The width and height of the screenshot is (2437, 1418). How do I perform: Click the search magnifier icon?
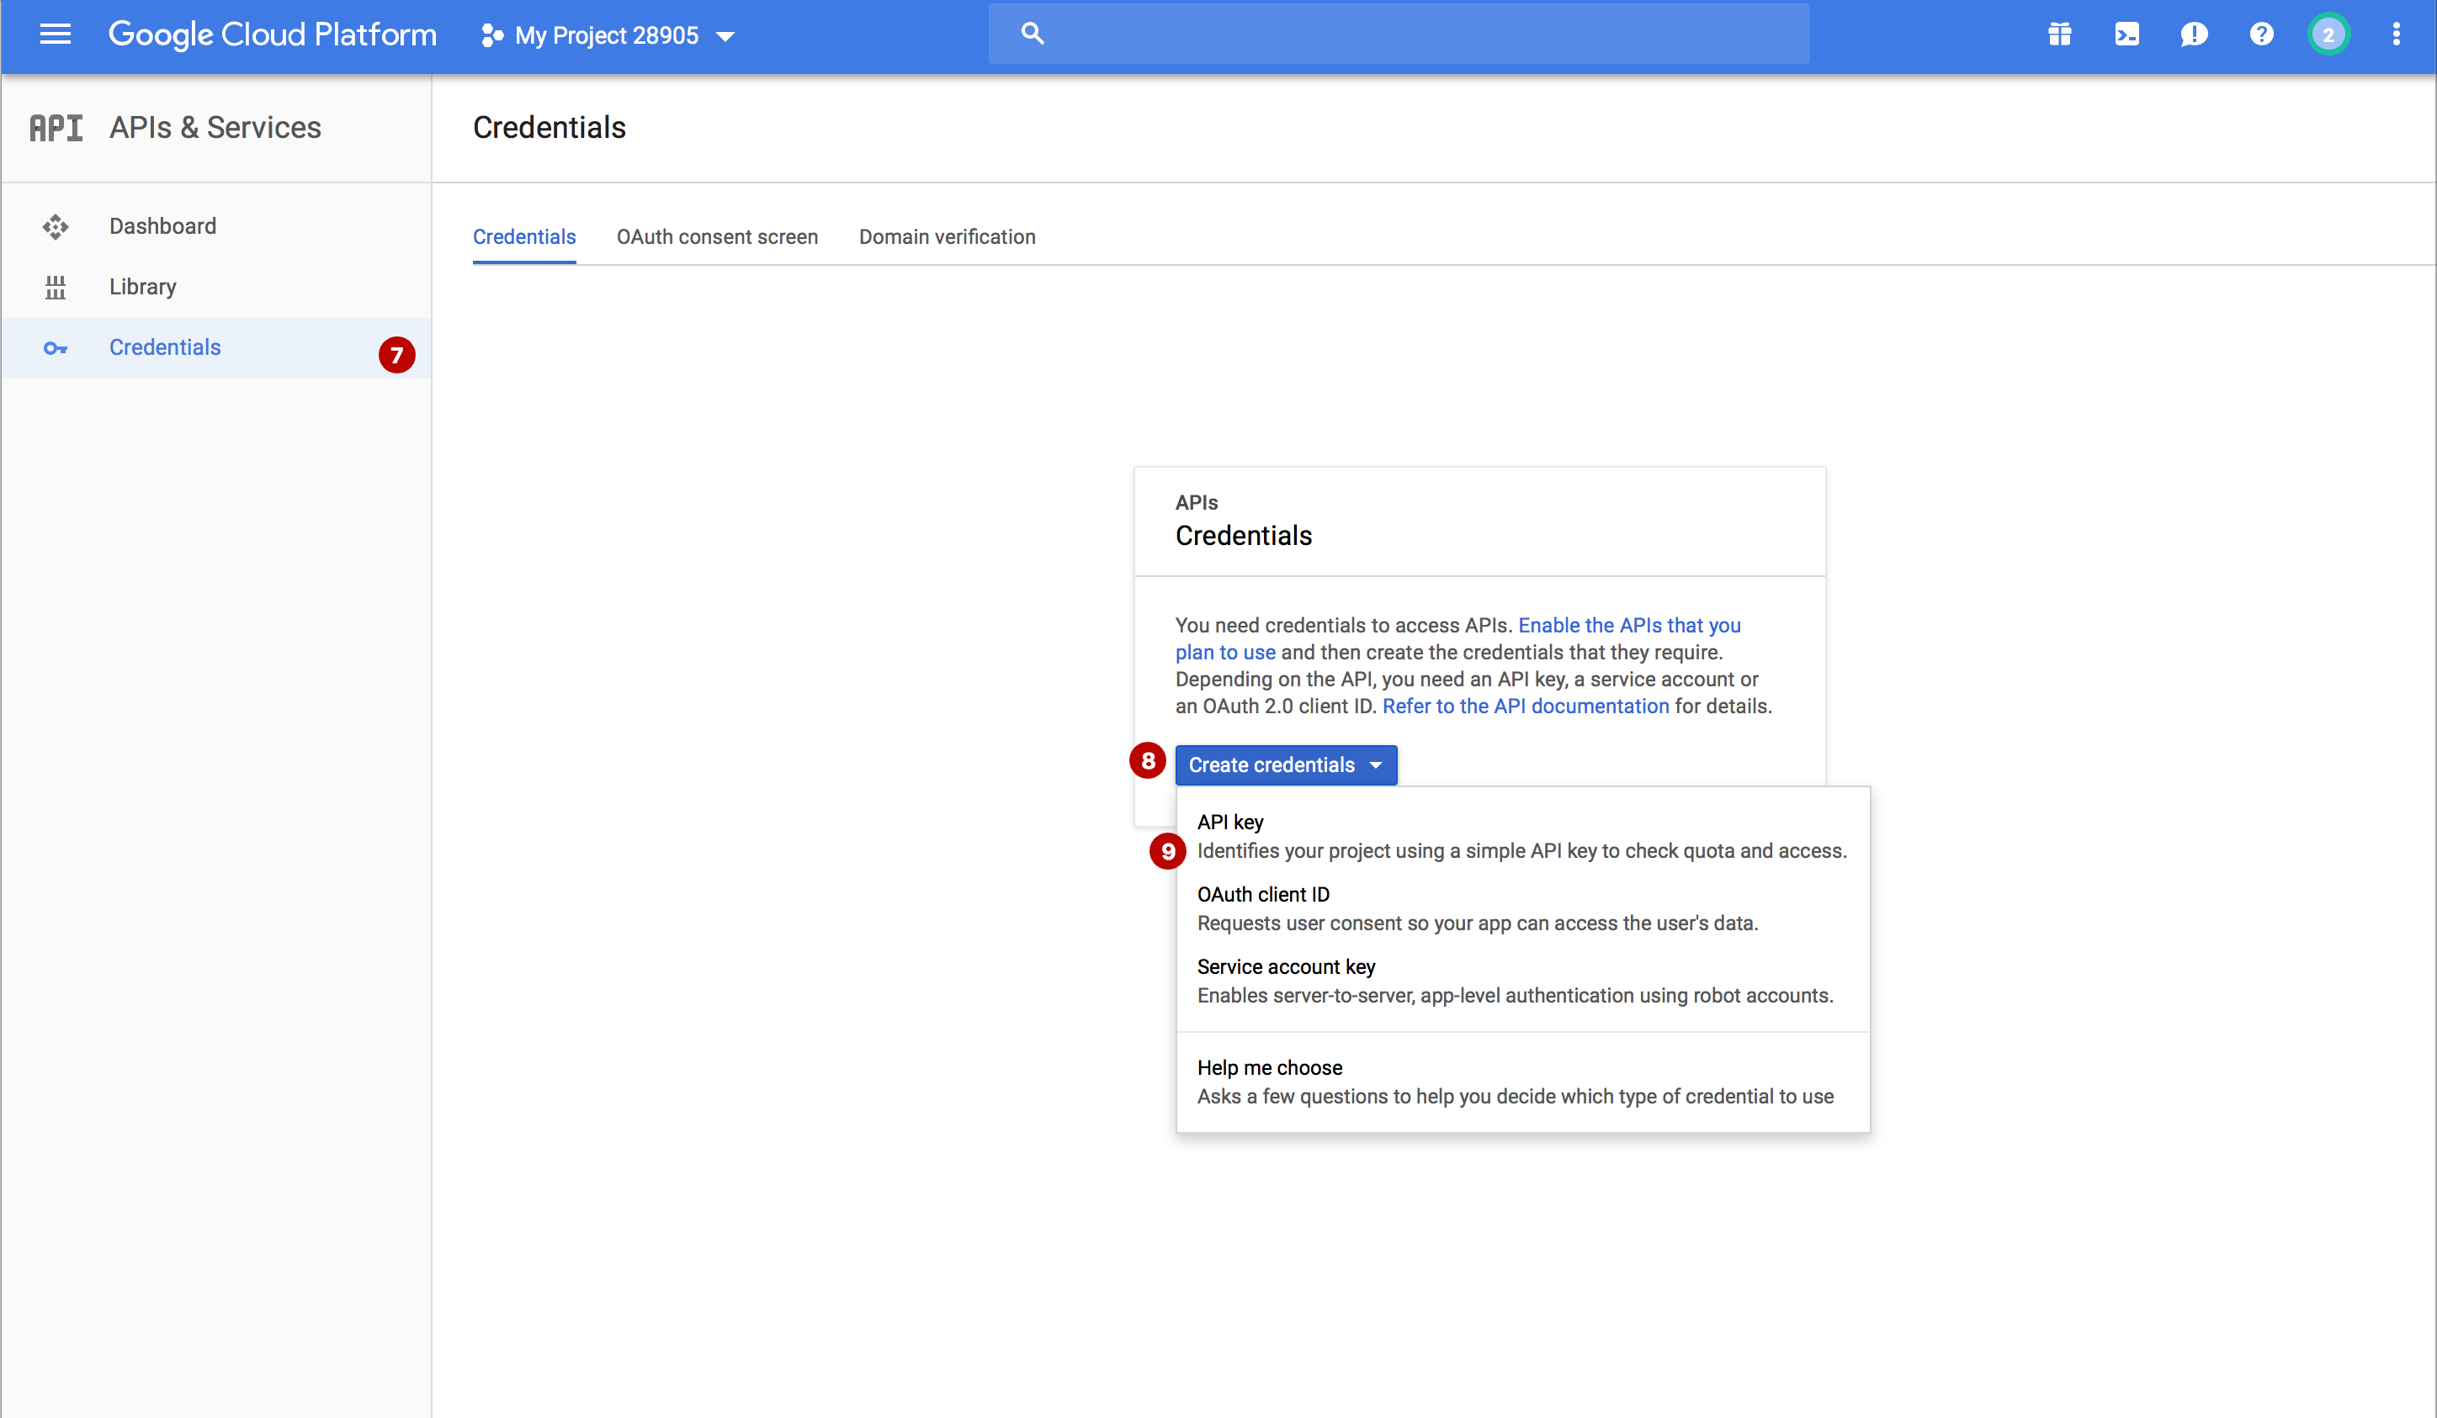point(1032,34)
